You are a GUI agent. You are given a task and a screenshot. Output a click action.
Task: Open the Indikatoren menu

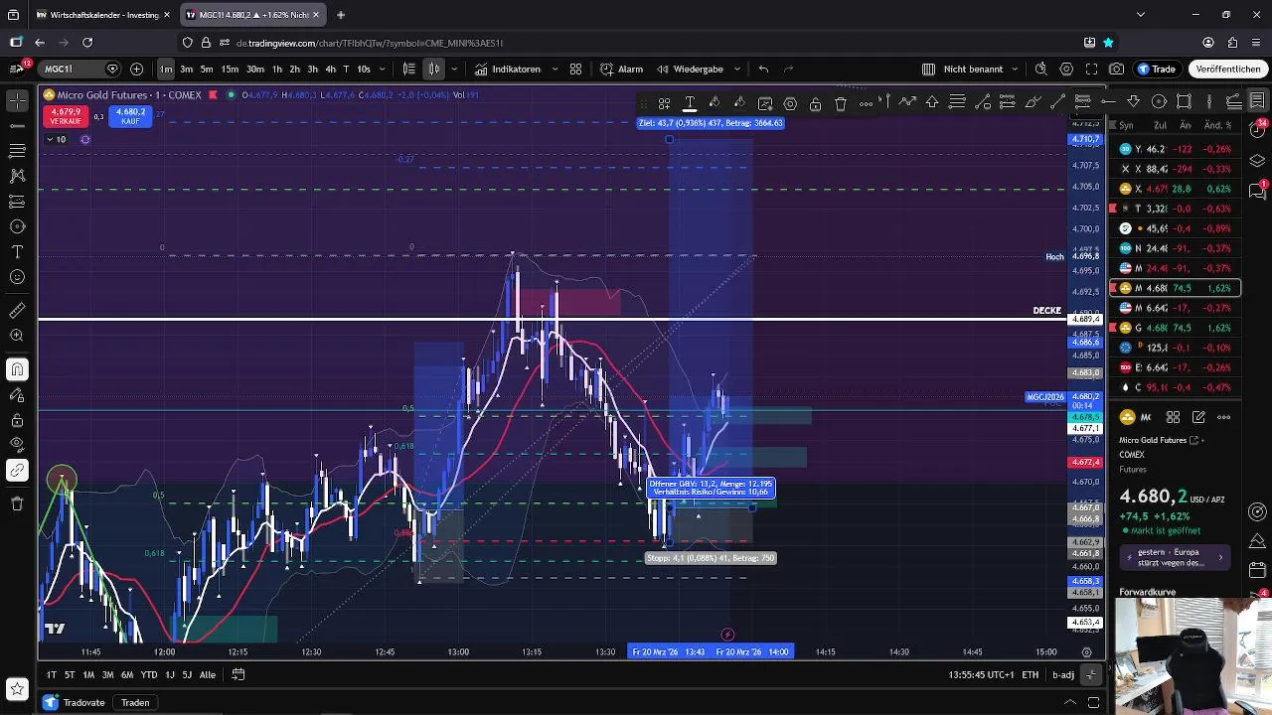(x=508, y=69)
